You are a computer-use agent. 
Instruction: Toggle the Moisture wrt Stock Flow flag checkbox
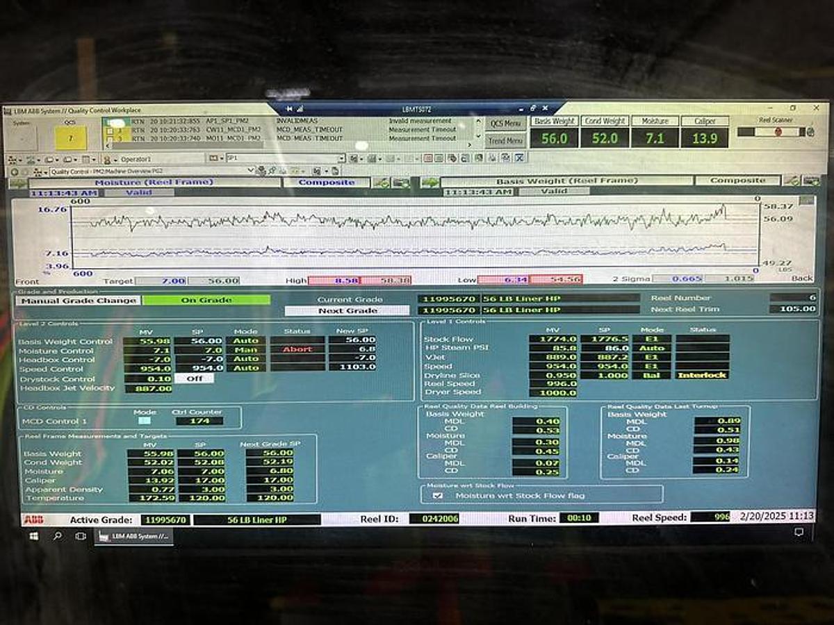pyautogui.click(x=437, y=495)
